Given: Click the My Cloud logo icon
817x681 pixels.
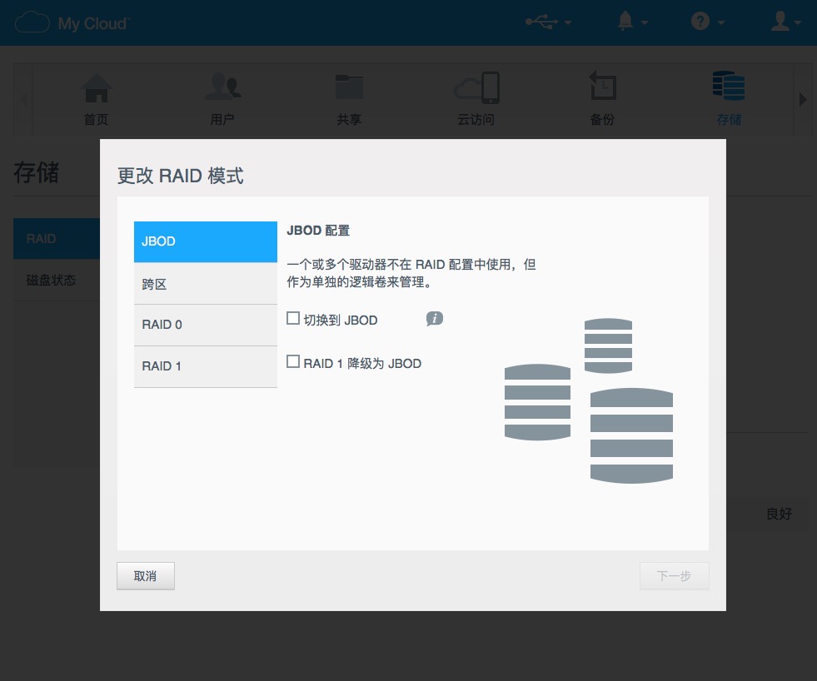Looking at the screenshot, I should 32,22.
